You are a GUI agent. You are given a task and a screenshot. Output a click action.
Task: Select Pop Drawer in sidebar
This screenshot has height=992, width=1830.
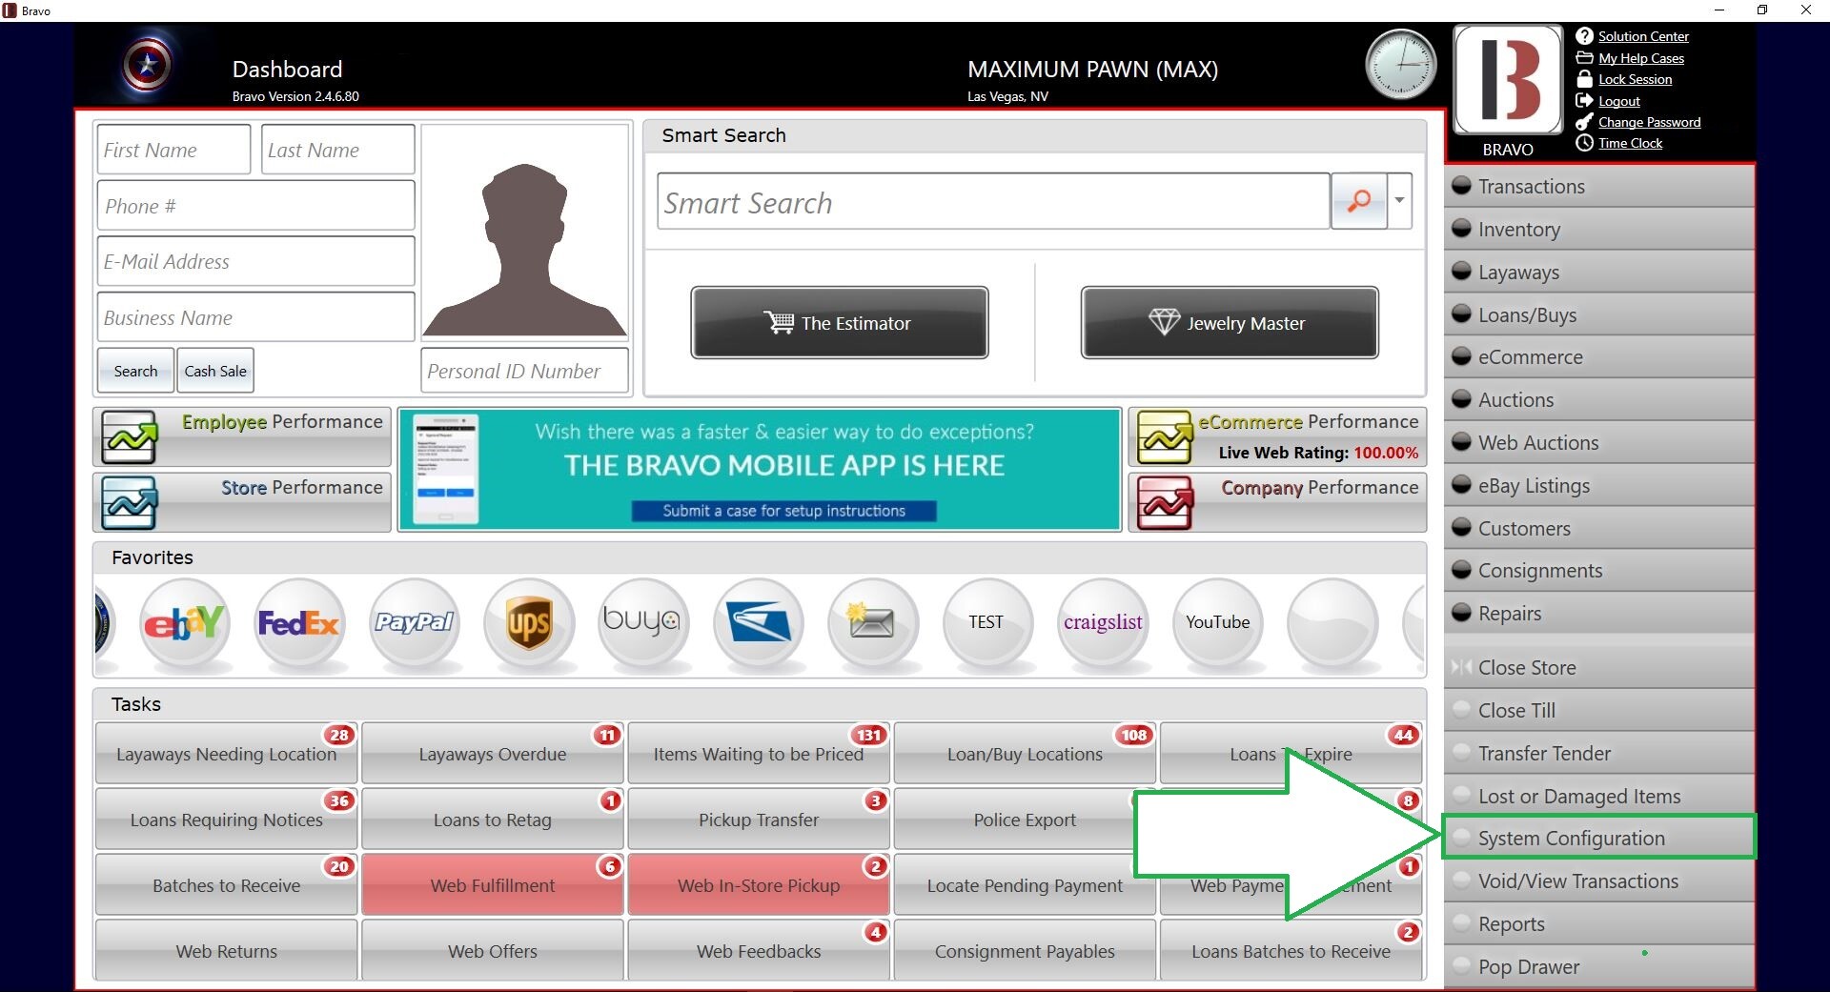click(1599, 967)
